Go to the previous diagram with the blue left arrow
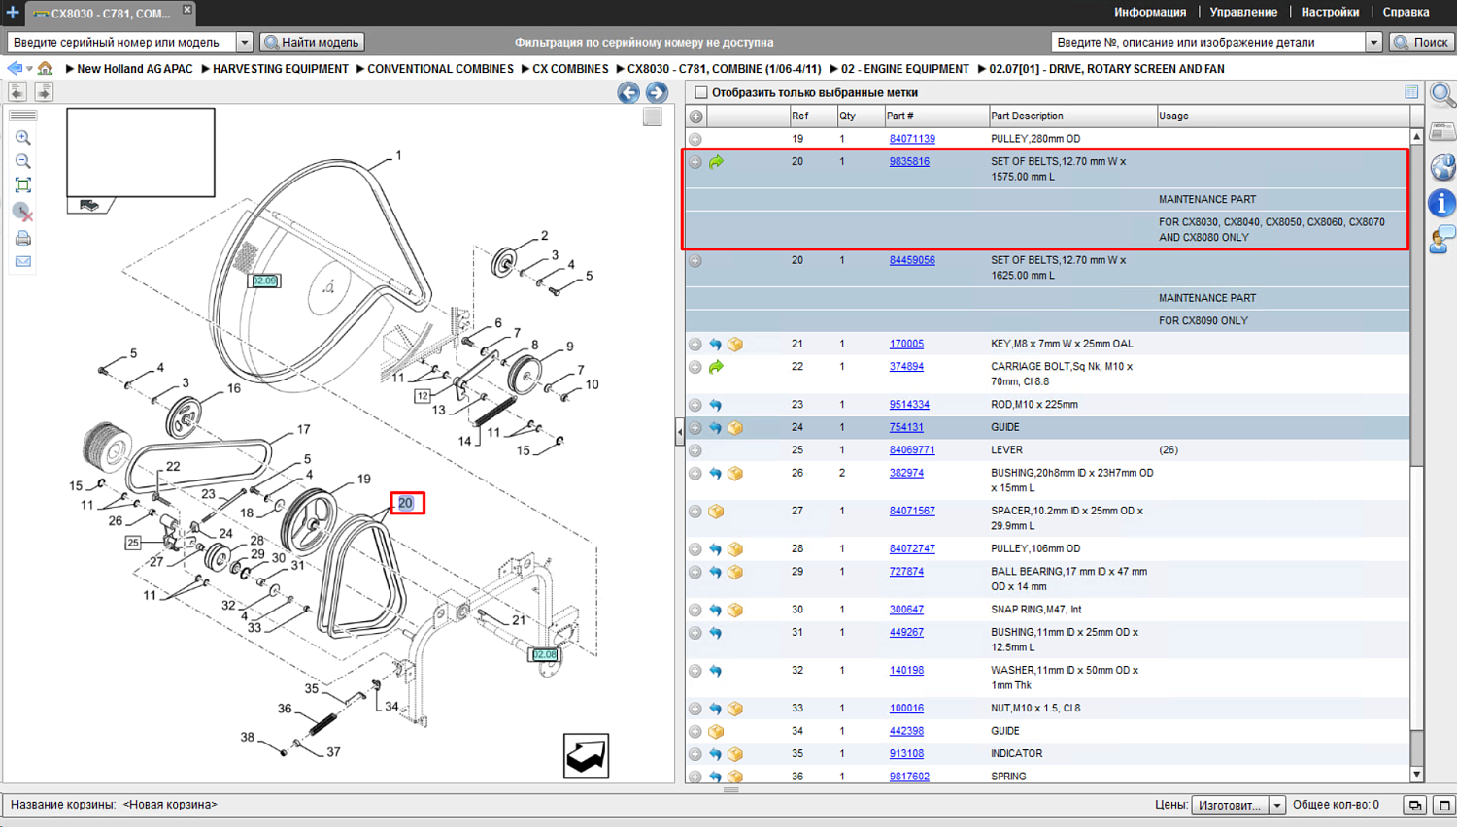Screen dimensions: 1457x827 pyautogui.click(x=628, y=92)
